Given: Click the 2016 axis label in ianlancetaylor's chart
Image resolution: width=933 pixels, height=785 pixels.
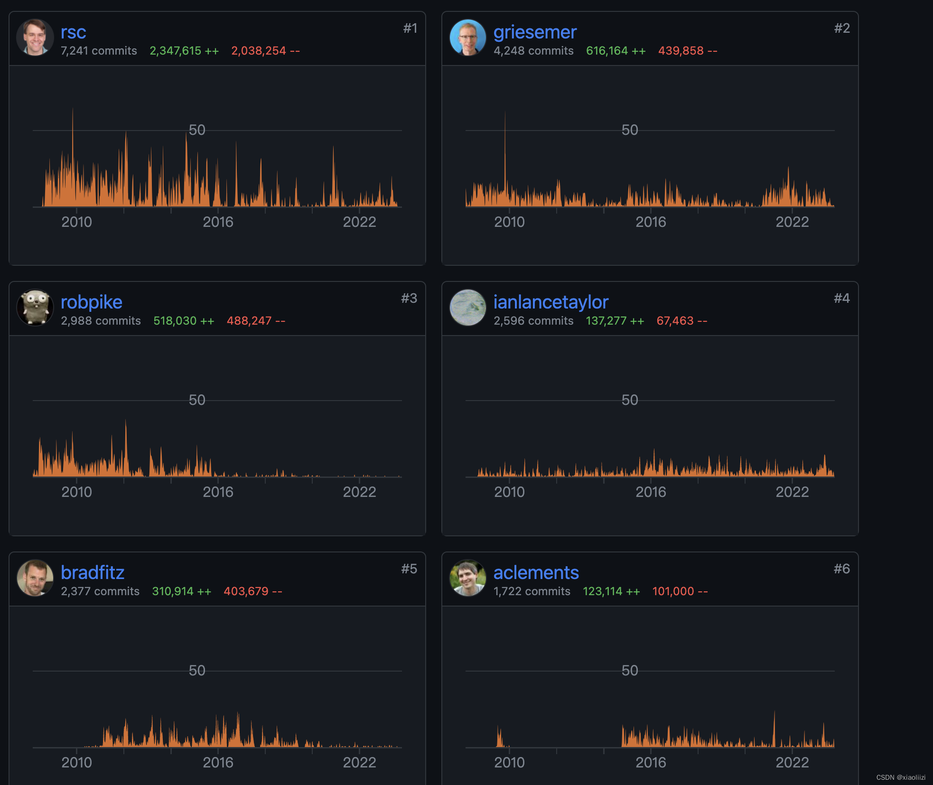Looking at the screenshot, I should pos(651,492).
